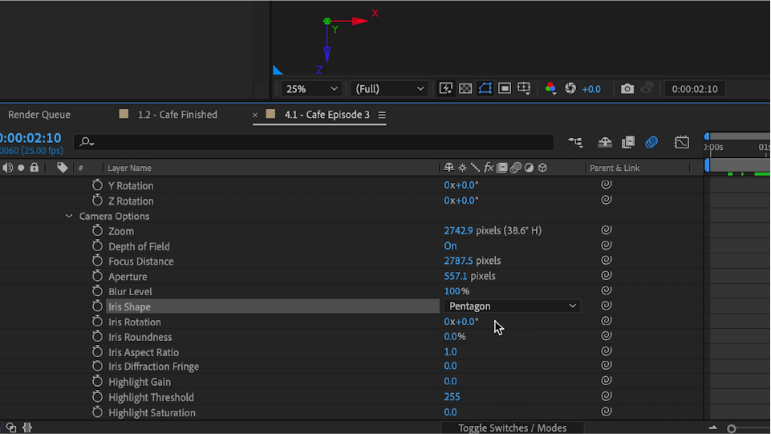This screenshot has height=434, width=771.
Task: Open the Iris Shape Pentagon dropdown
Action: 512,306
